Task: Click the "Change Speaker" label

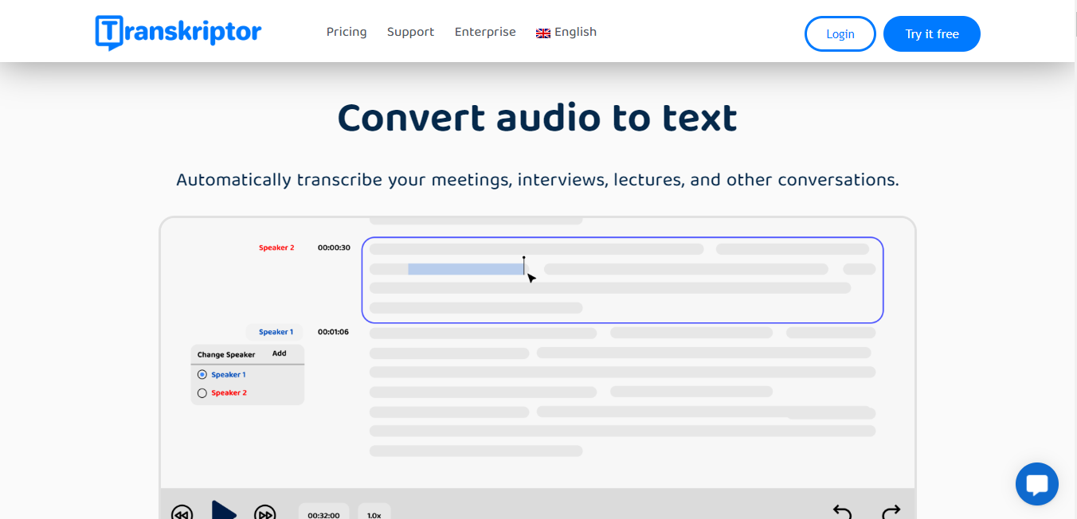Action: pos(226,354)
